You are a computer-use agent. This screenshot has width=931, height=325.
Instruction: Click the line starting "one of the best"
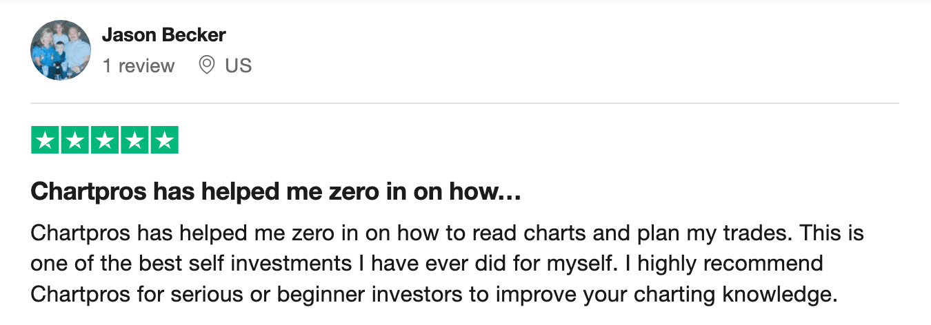point(426,264)
